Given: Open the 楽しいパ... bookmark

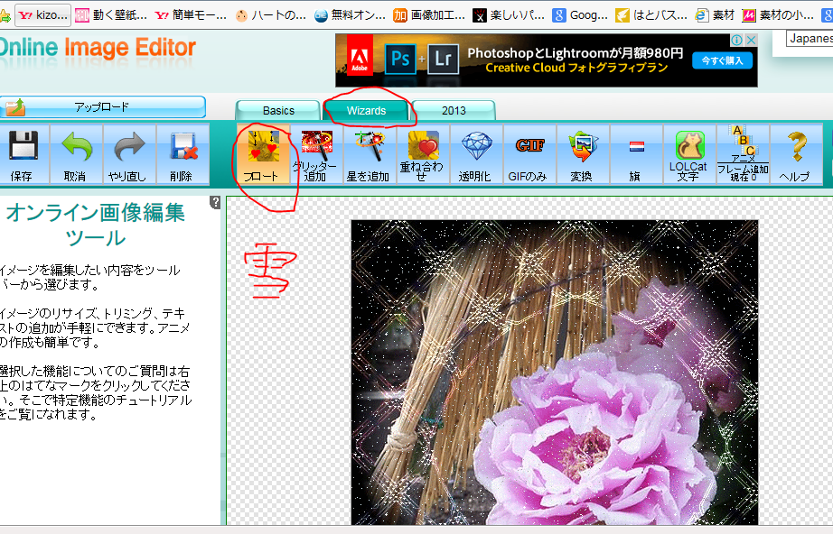Looking at the screenshot, I should click(509, 15).
